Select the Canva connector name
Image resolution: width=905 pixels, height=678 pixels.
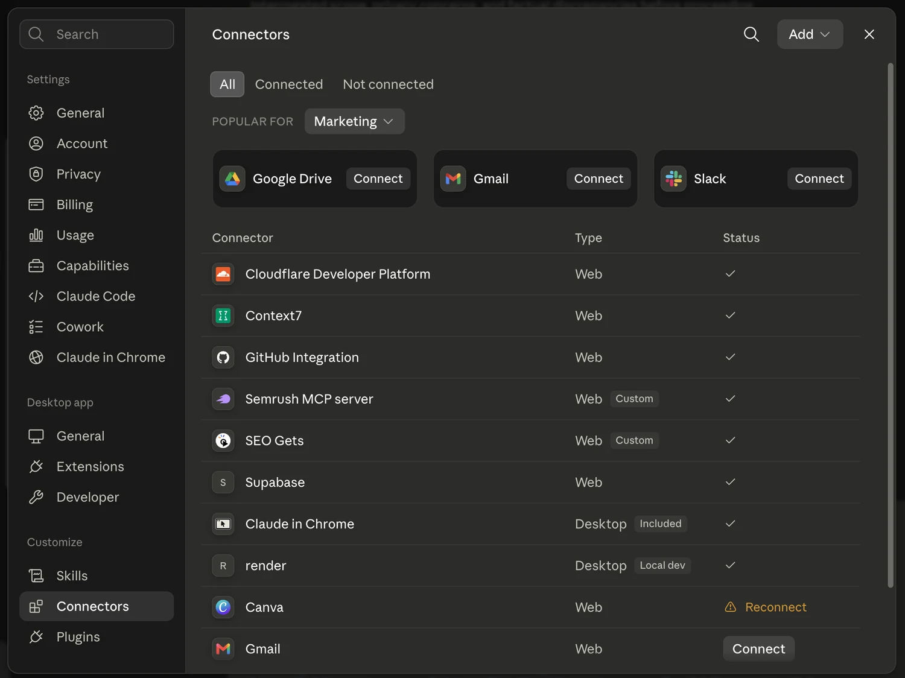(264, 607)
